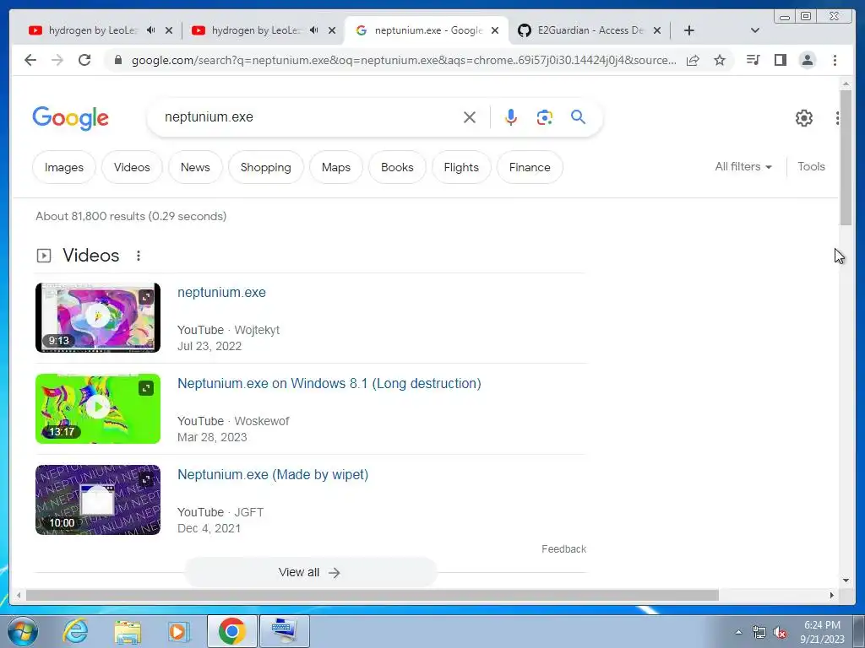
Task: Click the neptunium.exe search input field
Action: coord(309,116)
